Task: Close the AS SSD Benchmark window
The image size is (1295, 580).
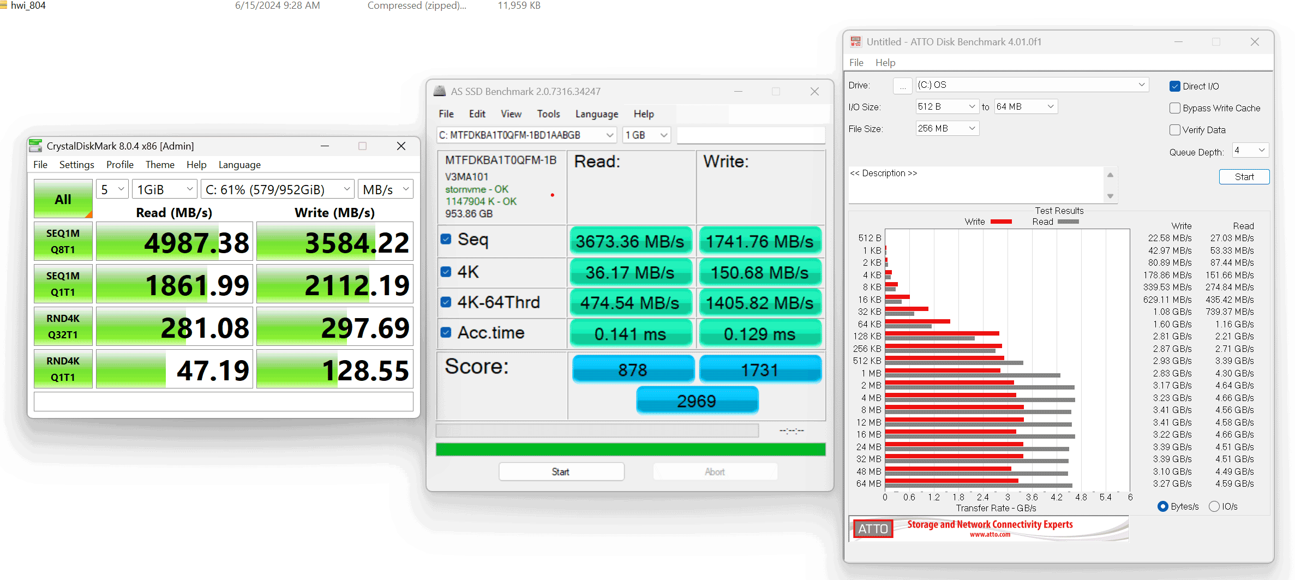Action: click(814, 91)
